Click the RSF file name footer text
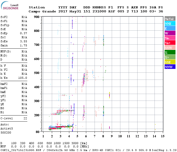 [21, 150]
